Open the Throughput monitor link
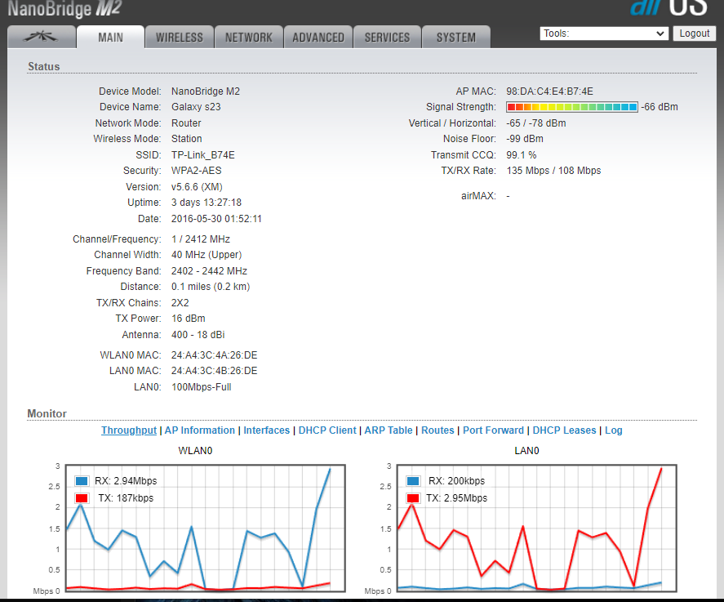 pos(129,430)
